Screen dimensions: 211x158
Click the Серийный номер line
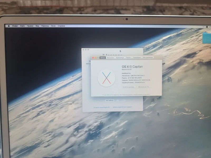tap(133, 82)
